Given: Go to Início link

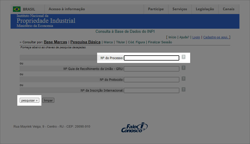Looking at the screenshot, I should click(x=172, y=37).
